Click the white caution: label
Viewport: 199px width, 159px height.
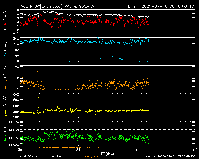(x=57, y=157)
